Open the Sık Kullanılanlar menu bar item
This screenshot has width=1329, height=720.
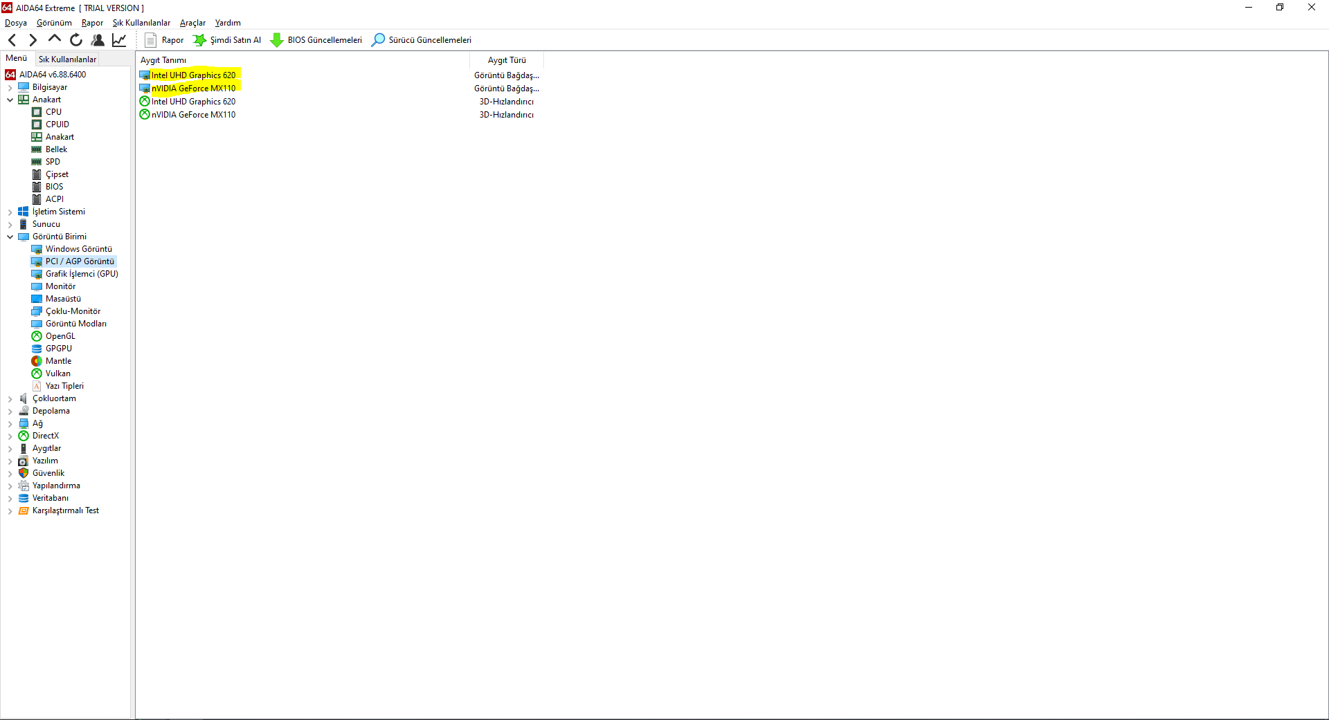(141, 23)
